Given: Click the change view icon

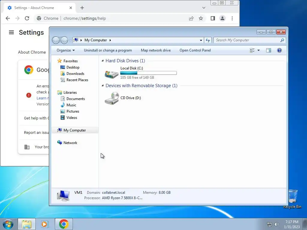Looking at the screenshot, I should pyautogui.click(x=252, y=50).
